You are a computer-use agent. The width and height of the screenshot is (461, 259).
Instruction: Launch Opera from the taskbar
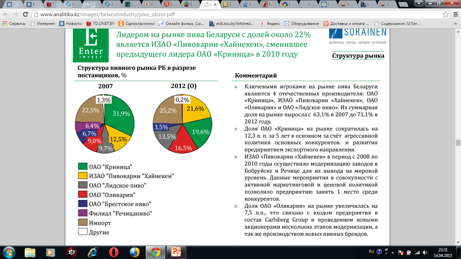coord(114,252)
